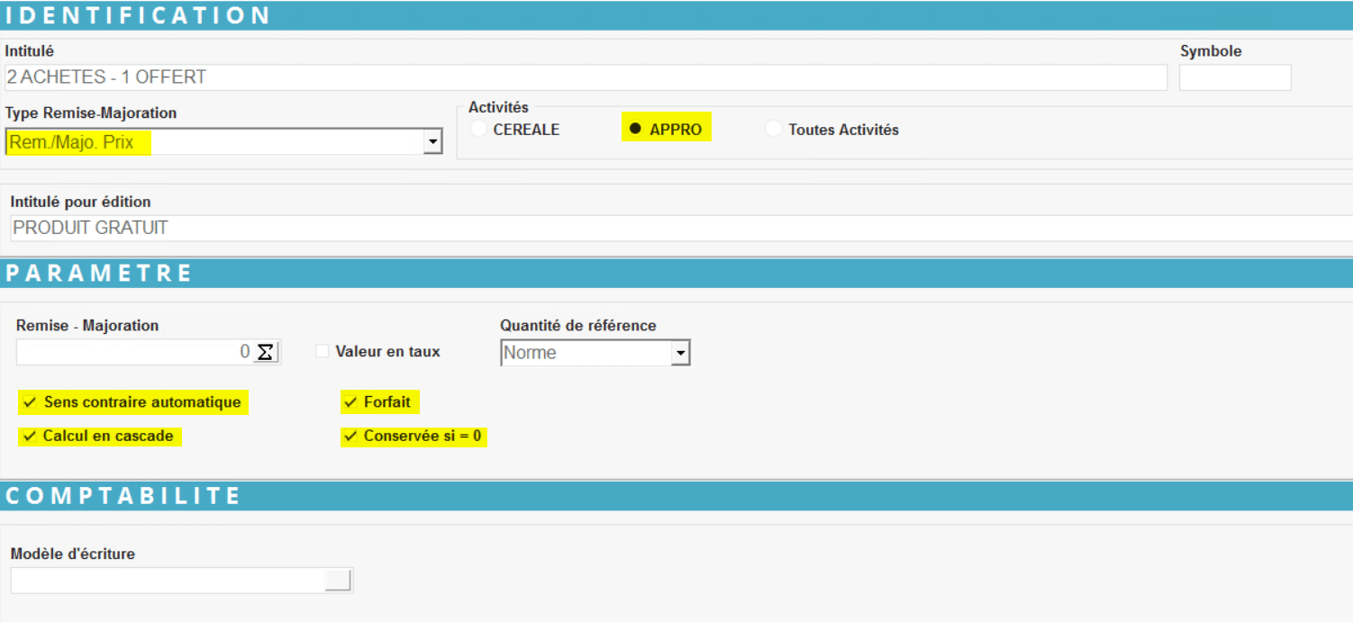Expand the Quantité de référence dropdown
The width and height of the screenshot is (1353, 622).
point(680,353)
